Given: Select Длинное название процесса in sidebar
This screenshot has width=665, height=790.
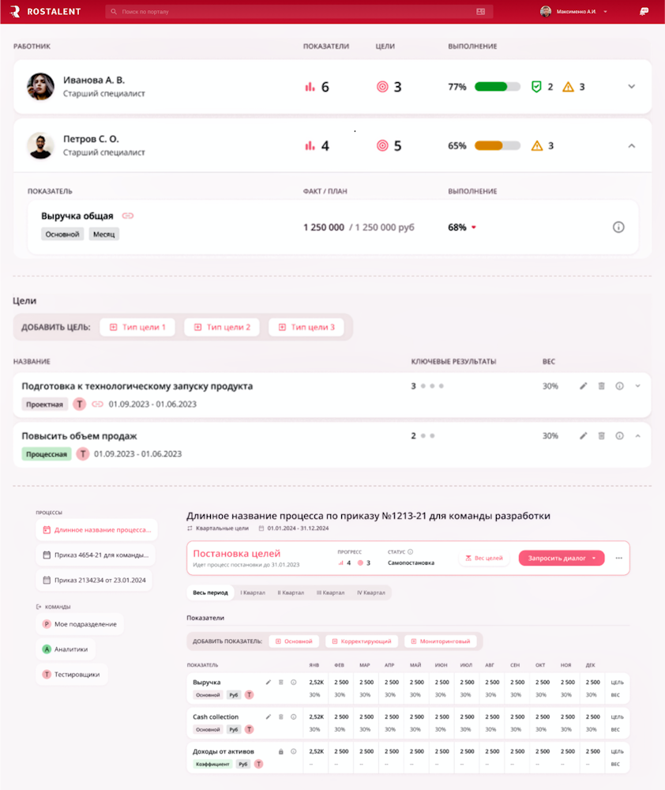Looking at the screenshot, I should pyautogui.click(x=96, y=530).
